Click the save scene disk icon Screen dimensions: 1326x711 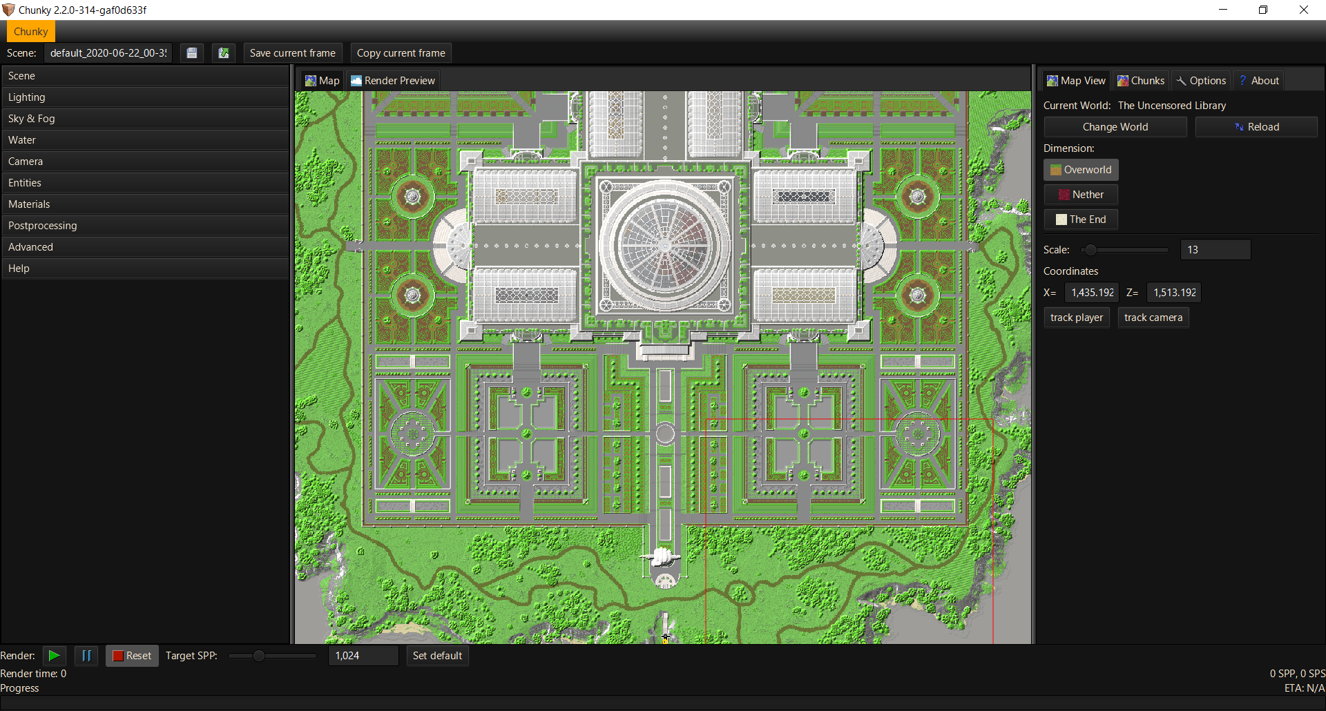[192, 53]
